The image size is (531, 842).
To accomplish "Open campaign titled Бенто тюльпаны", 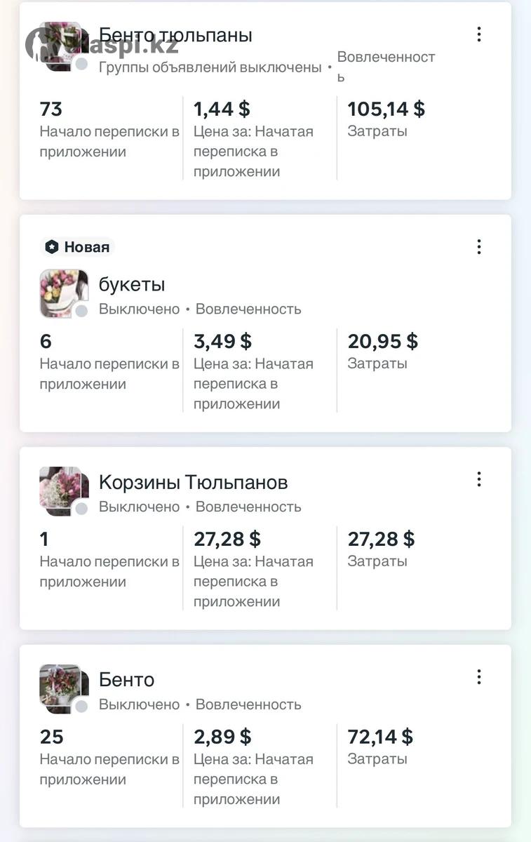I will 175,35.
